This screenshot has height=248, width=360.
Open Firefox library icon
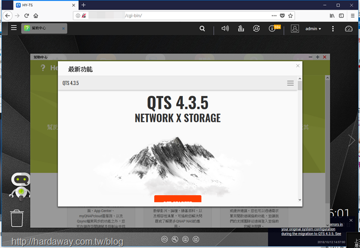[x=332, y=16]
